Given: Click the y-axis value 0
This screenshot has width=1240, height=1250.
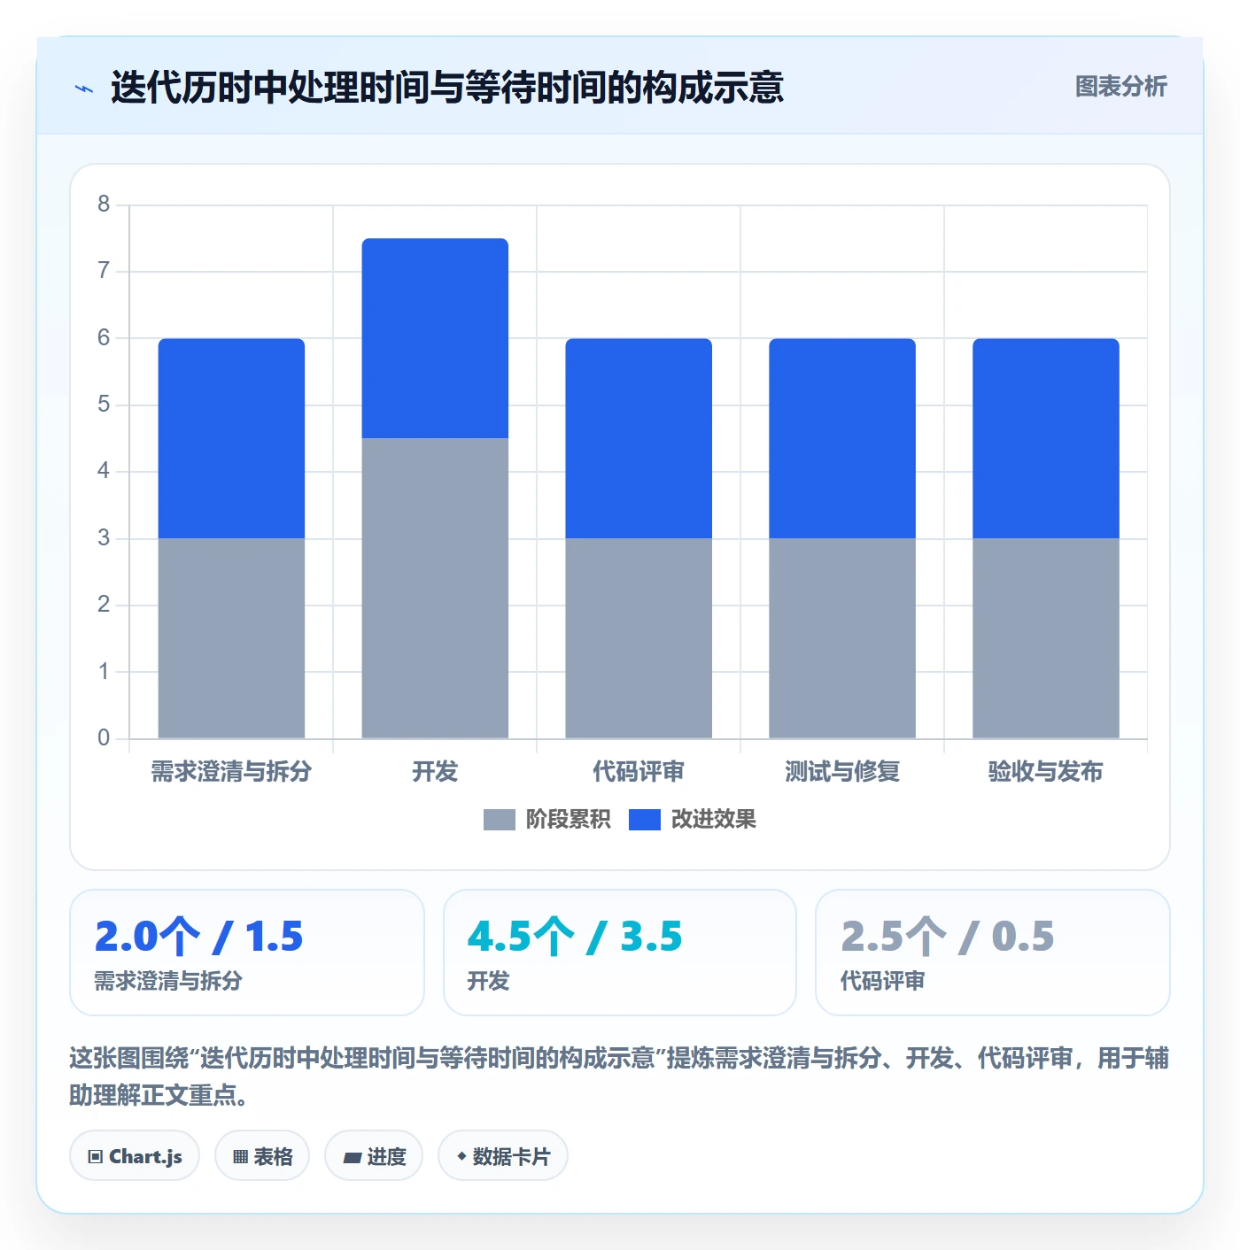Looking at the screenshot, I should click(104, 738).
